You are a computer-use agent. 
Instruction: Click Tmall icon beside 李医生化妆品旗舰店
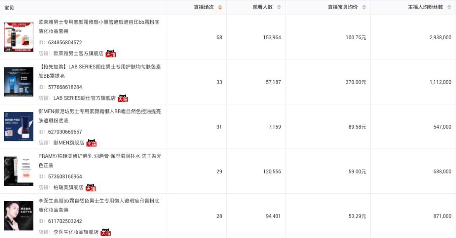[106, 233]
